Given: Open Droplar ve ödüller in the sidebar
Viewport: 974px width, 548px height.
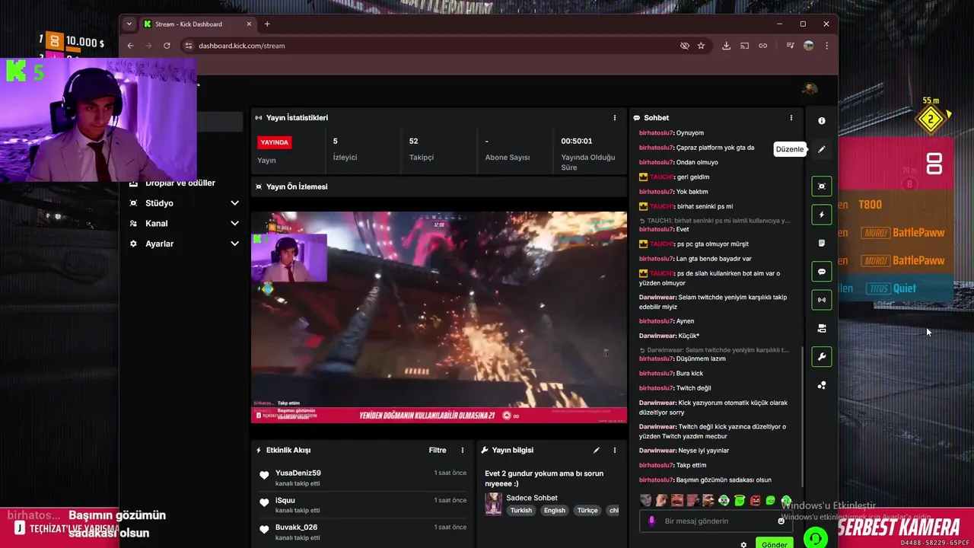Looking at the screenshot, I should (180, 183).
